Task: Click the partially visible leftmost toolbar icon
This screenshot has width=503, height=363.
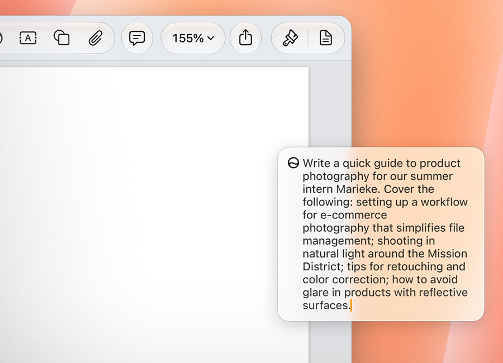Action: tap(1, 38)
